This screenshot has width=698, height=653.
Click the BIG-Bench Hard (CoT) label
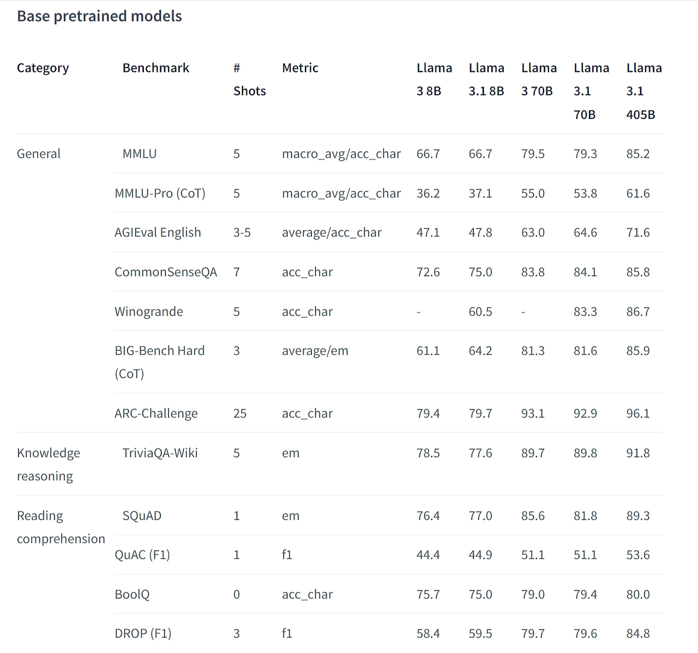pos(160,362)
